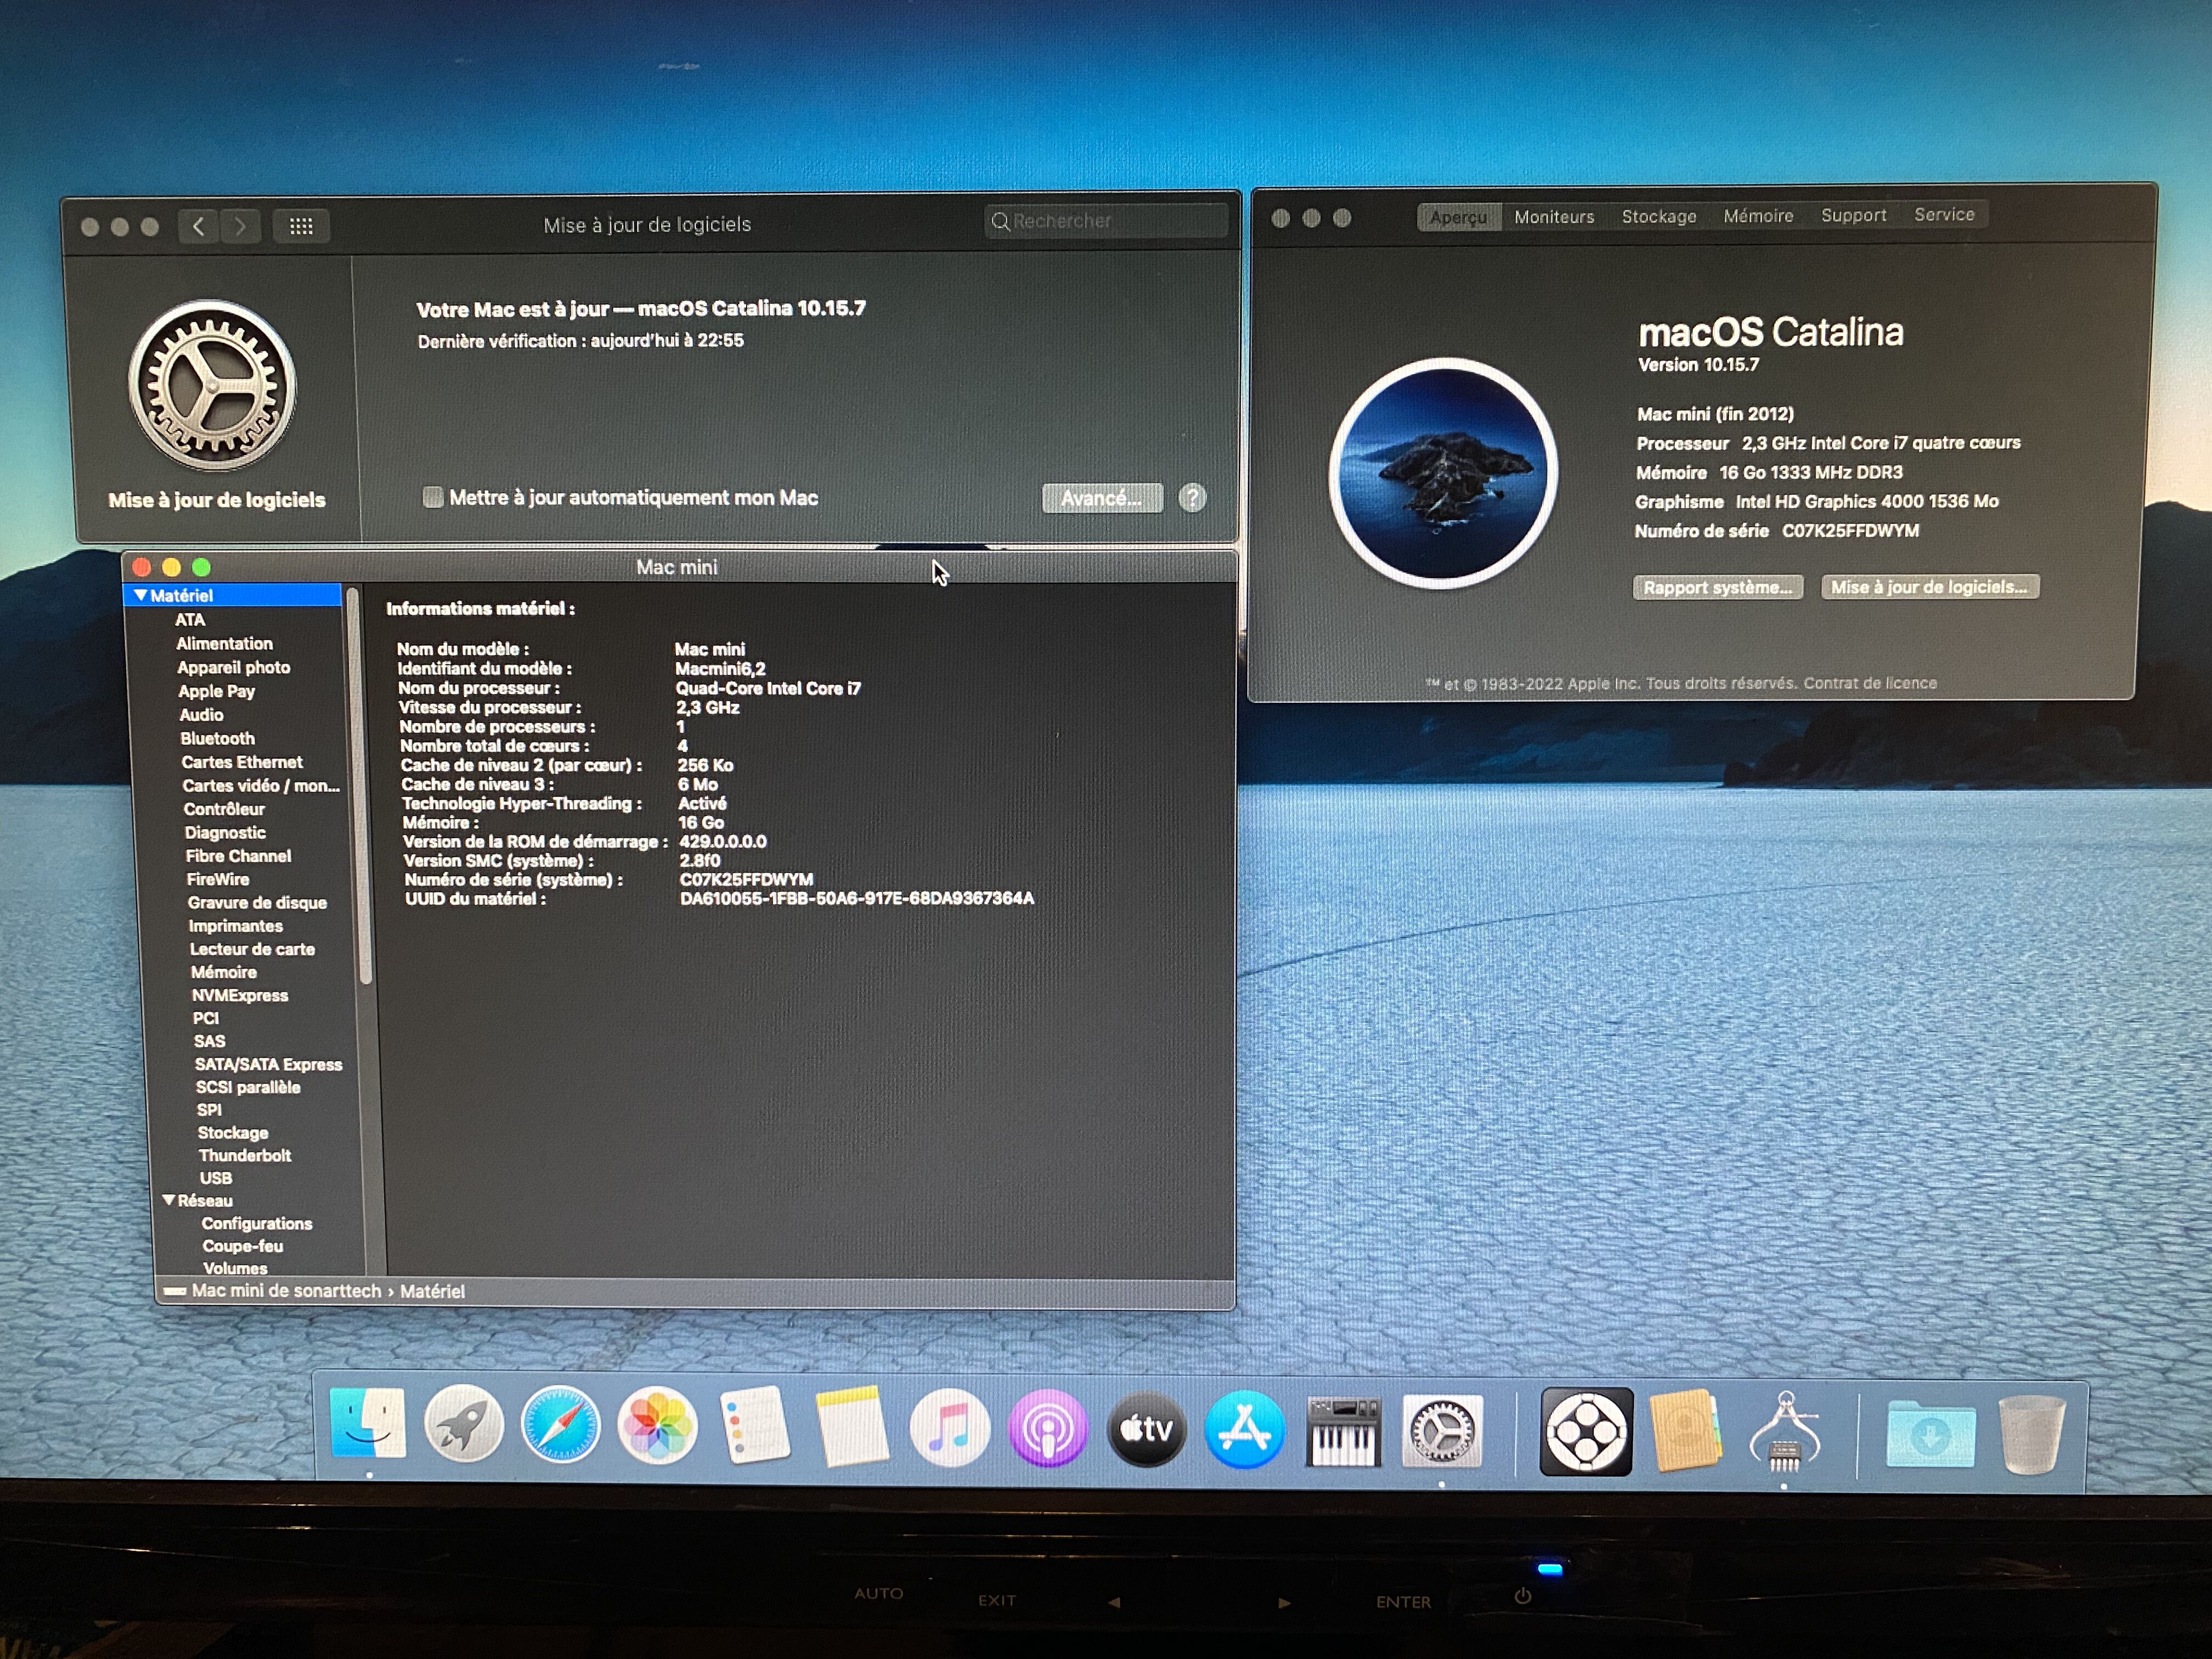This screenshot has height=1659, width=2212.
Task: Select Audio in the sidebar
Action: pyautogui.click(x=201, y=715)
